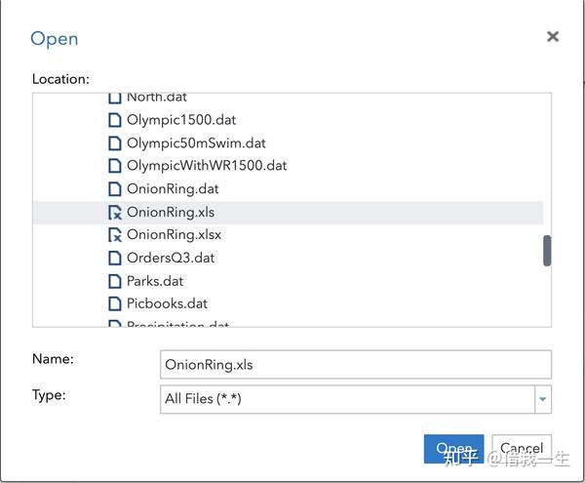Click the file icon next to OrdersQ3.dat
Image resolution: width=585 pixels, height=483 pixels.
115,258
